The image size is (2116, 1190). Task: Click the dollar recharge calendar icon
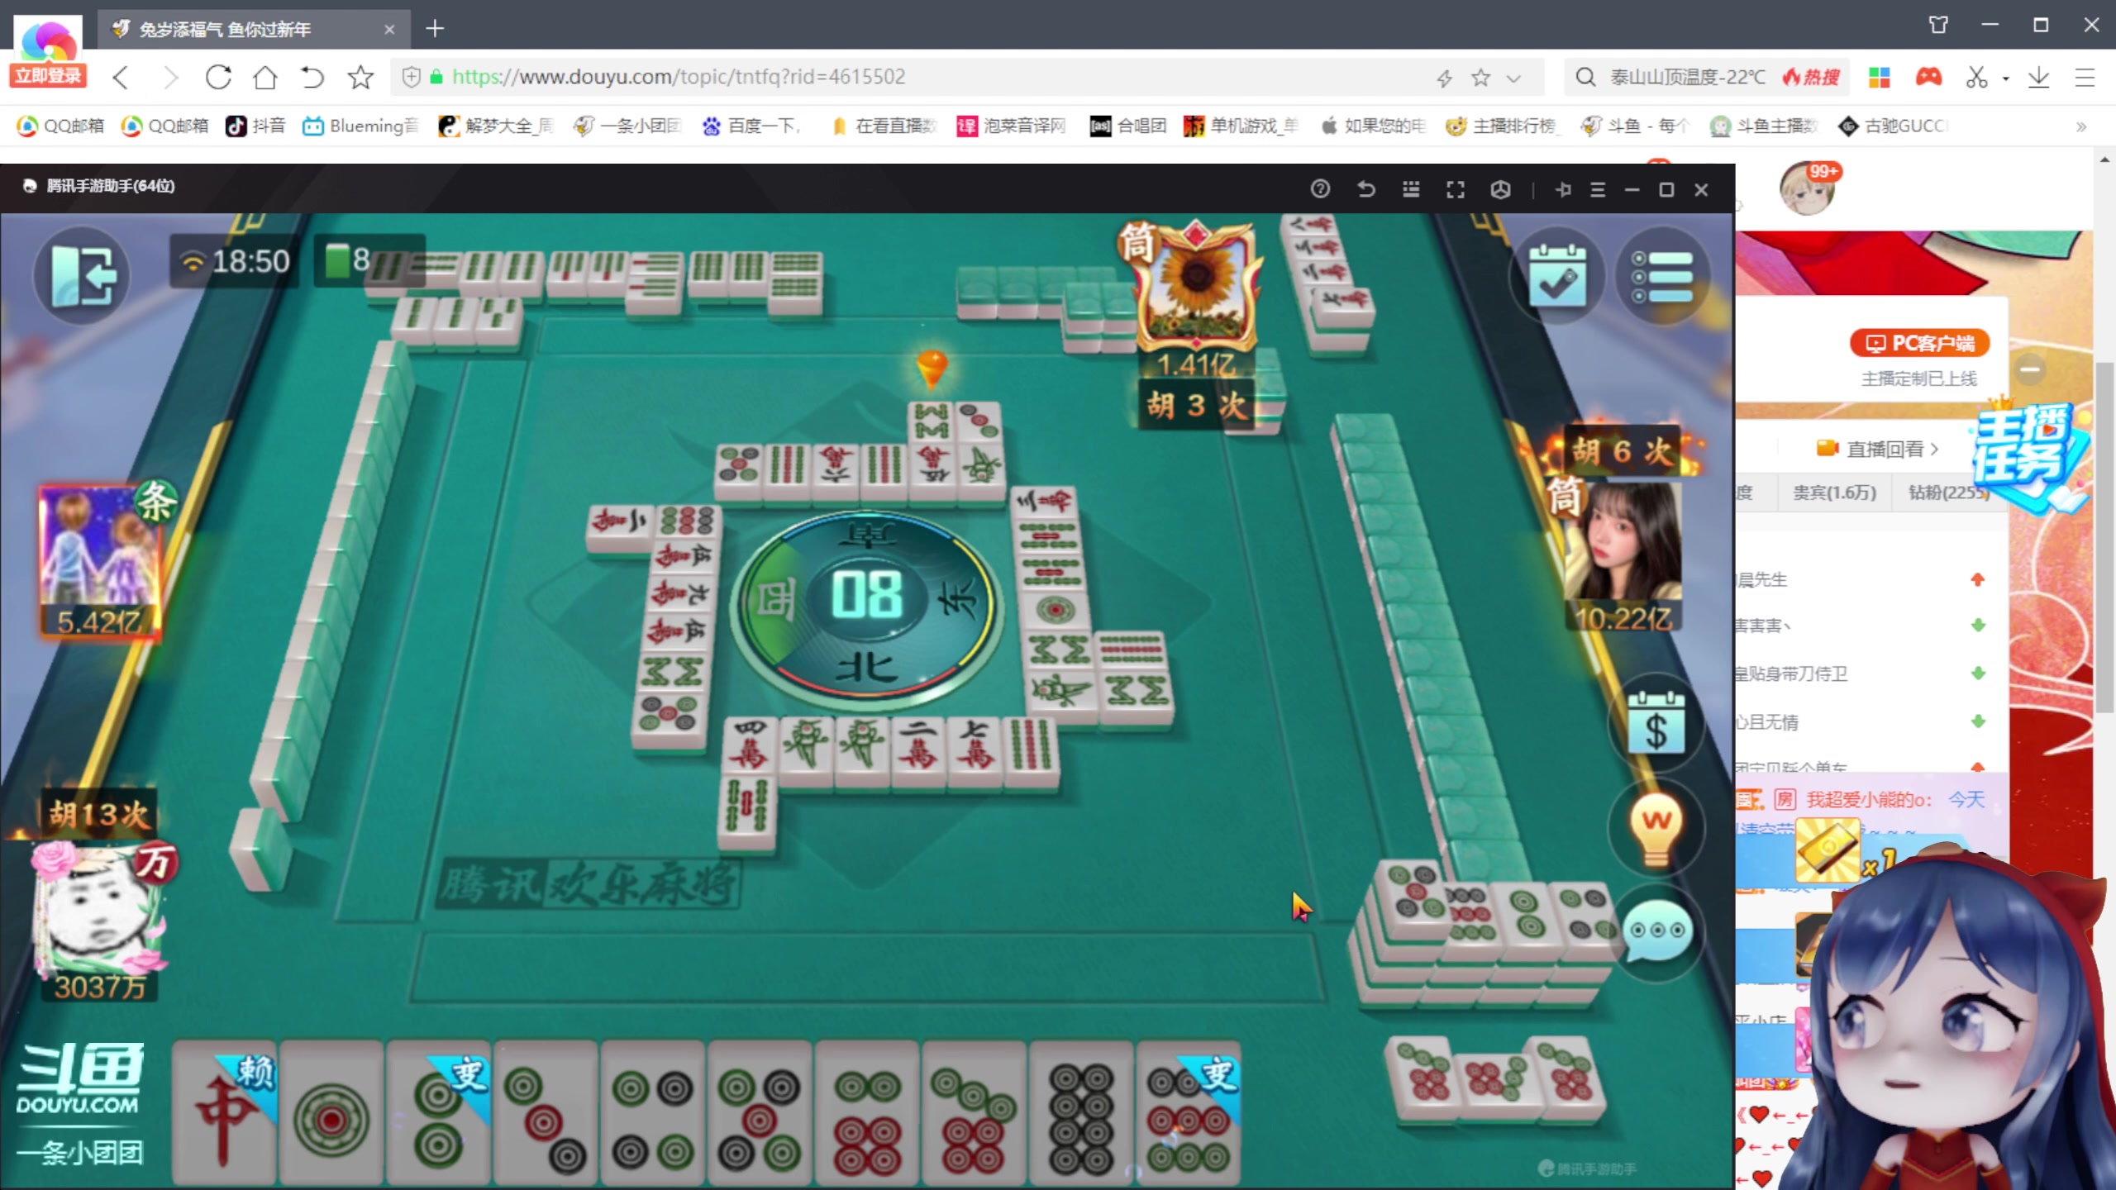click(1656, 726)
